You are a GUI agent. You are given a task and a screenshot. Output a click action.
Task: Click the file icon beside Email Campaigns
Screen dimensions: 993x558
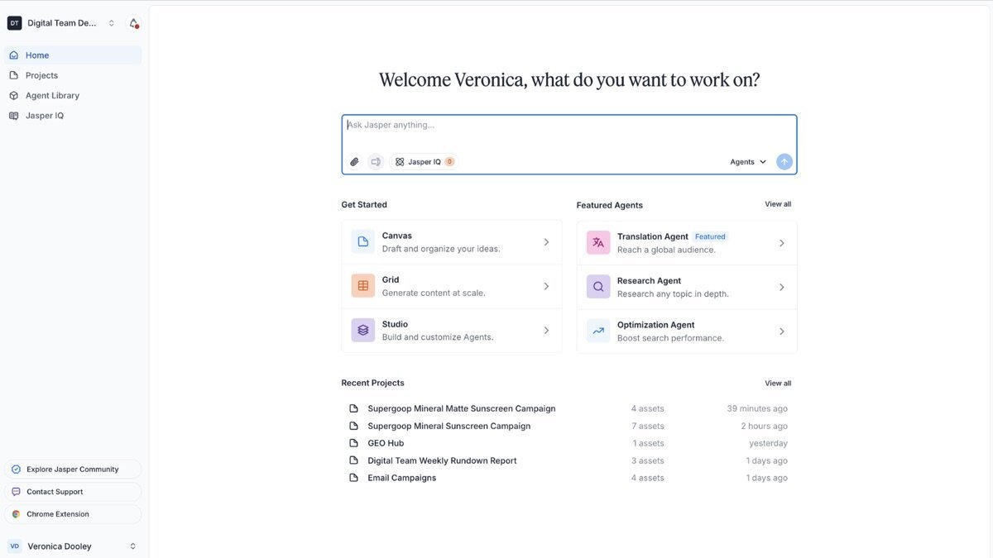coord(353,478)
